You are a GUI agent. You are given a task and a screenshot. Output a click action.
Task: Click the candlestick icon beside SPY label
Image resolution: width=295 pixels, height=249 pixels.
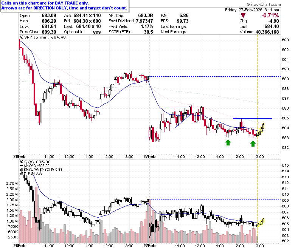pos(22,37)
